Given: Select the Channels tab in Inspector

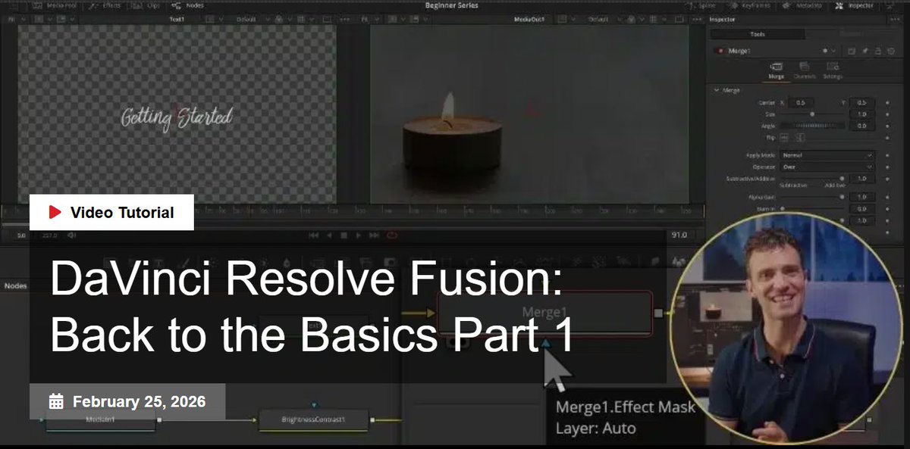Looking at the screenshot, I should 804,71.
